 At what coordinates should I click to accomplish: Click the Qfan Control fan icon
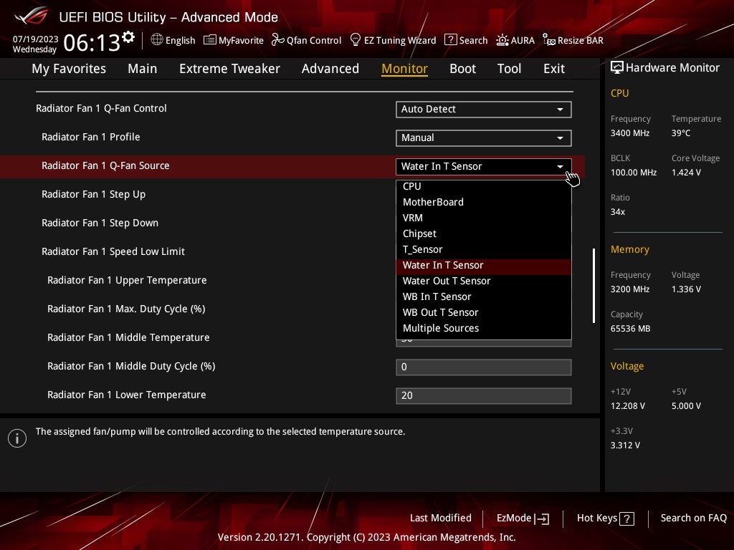point(278,40)
